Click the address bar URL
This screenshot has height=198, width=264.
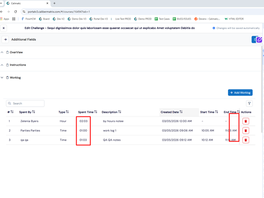pyautogui.click(x=59, y=12)
